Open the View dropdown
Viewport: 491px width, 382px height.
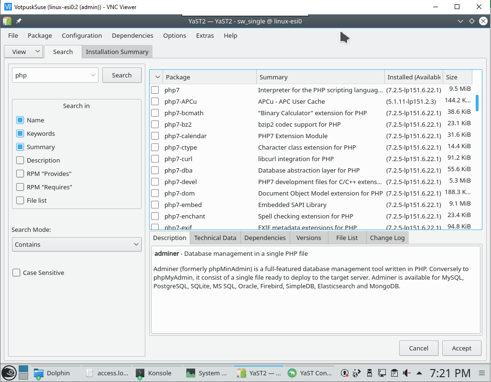click(x=23, y=52)
